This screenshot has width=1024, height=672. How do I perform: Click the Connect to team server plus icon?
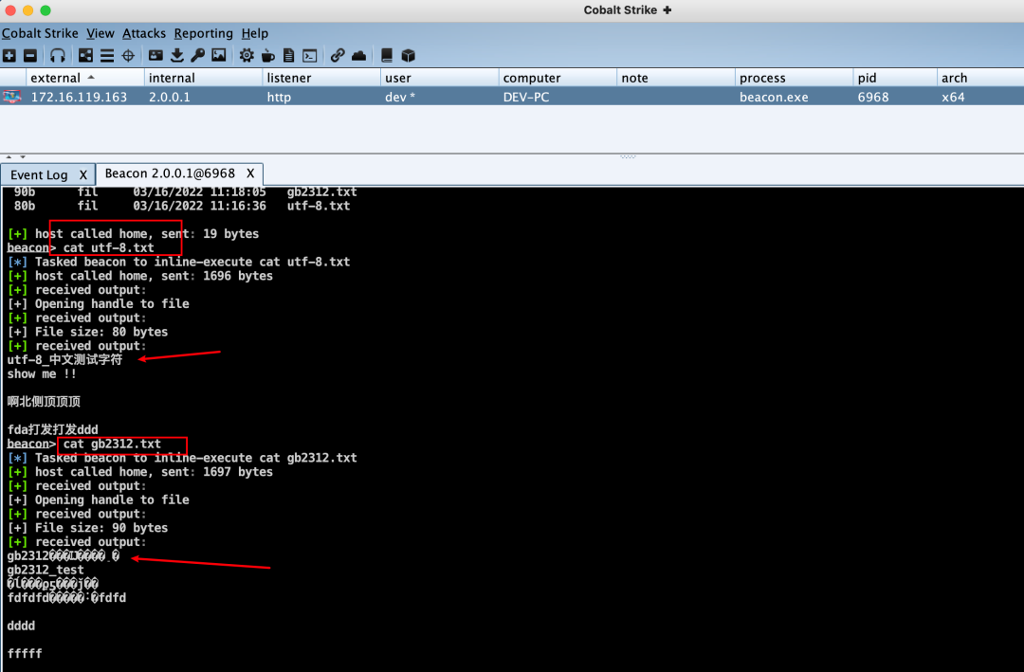(x=9, y=56)
